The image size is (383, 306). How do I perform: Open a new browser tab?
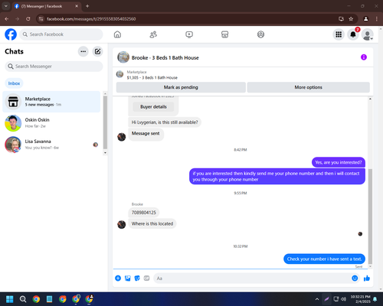click(x=87, y=6)
